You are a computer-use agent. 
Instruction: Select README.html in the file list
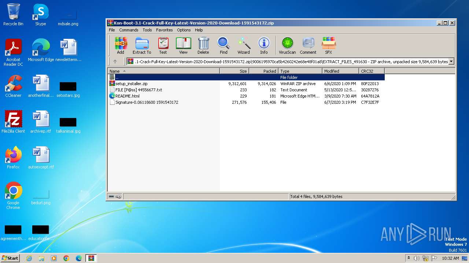pyautogui.click(x=246, y=96)
